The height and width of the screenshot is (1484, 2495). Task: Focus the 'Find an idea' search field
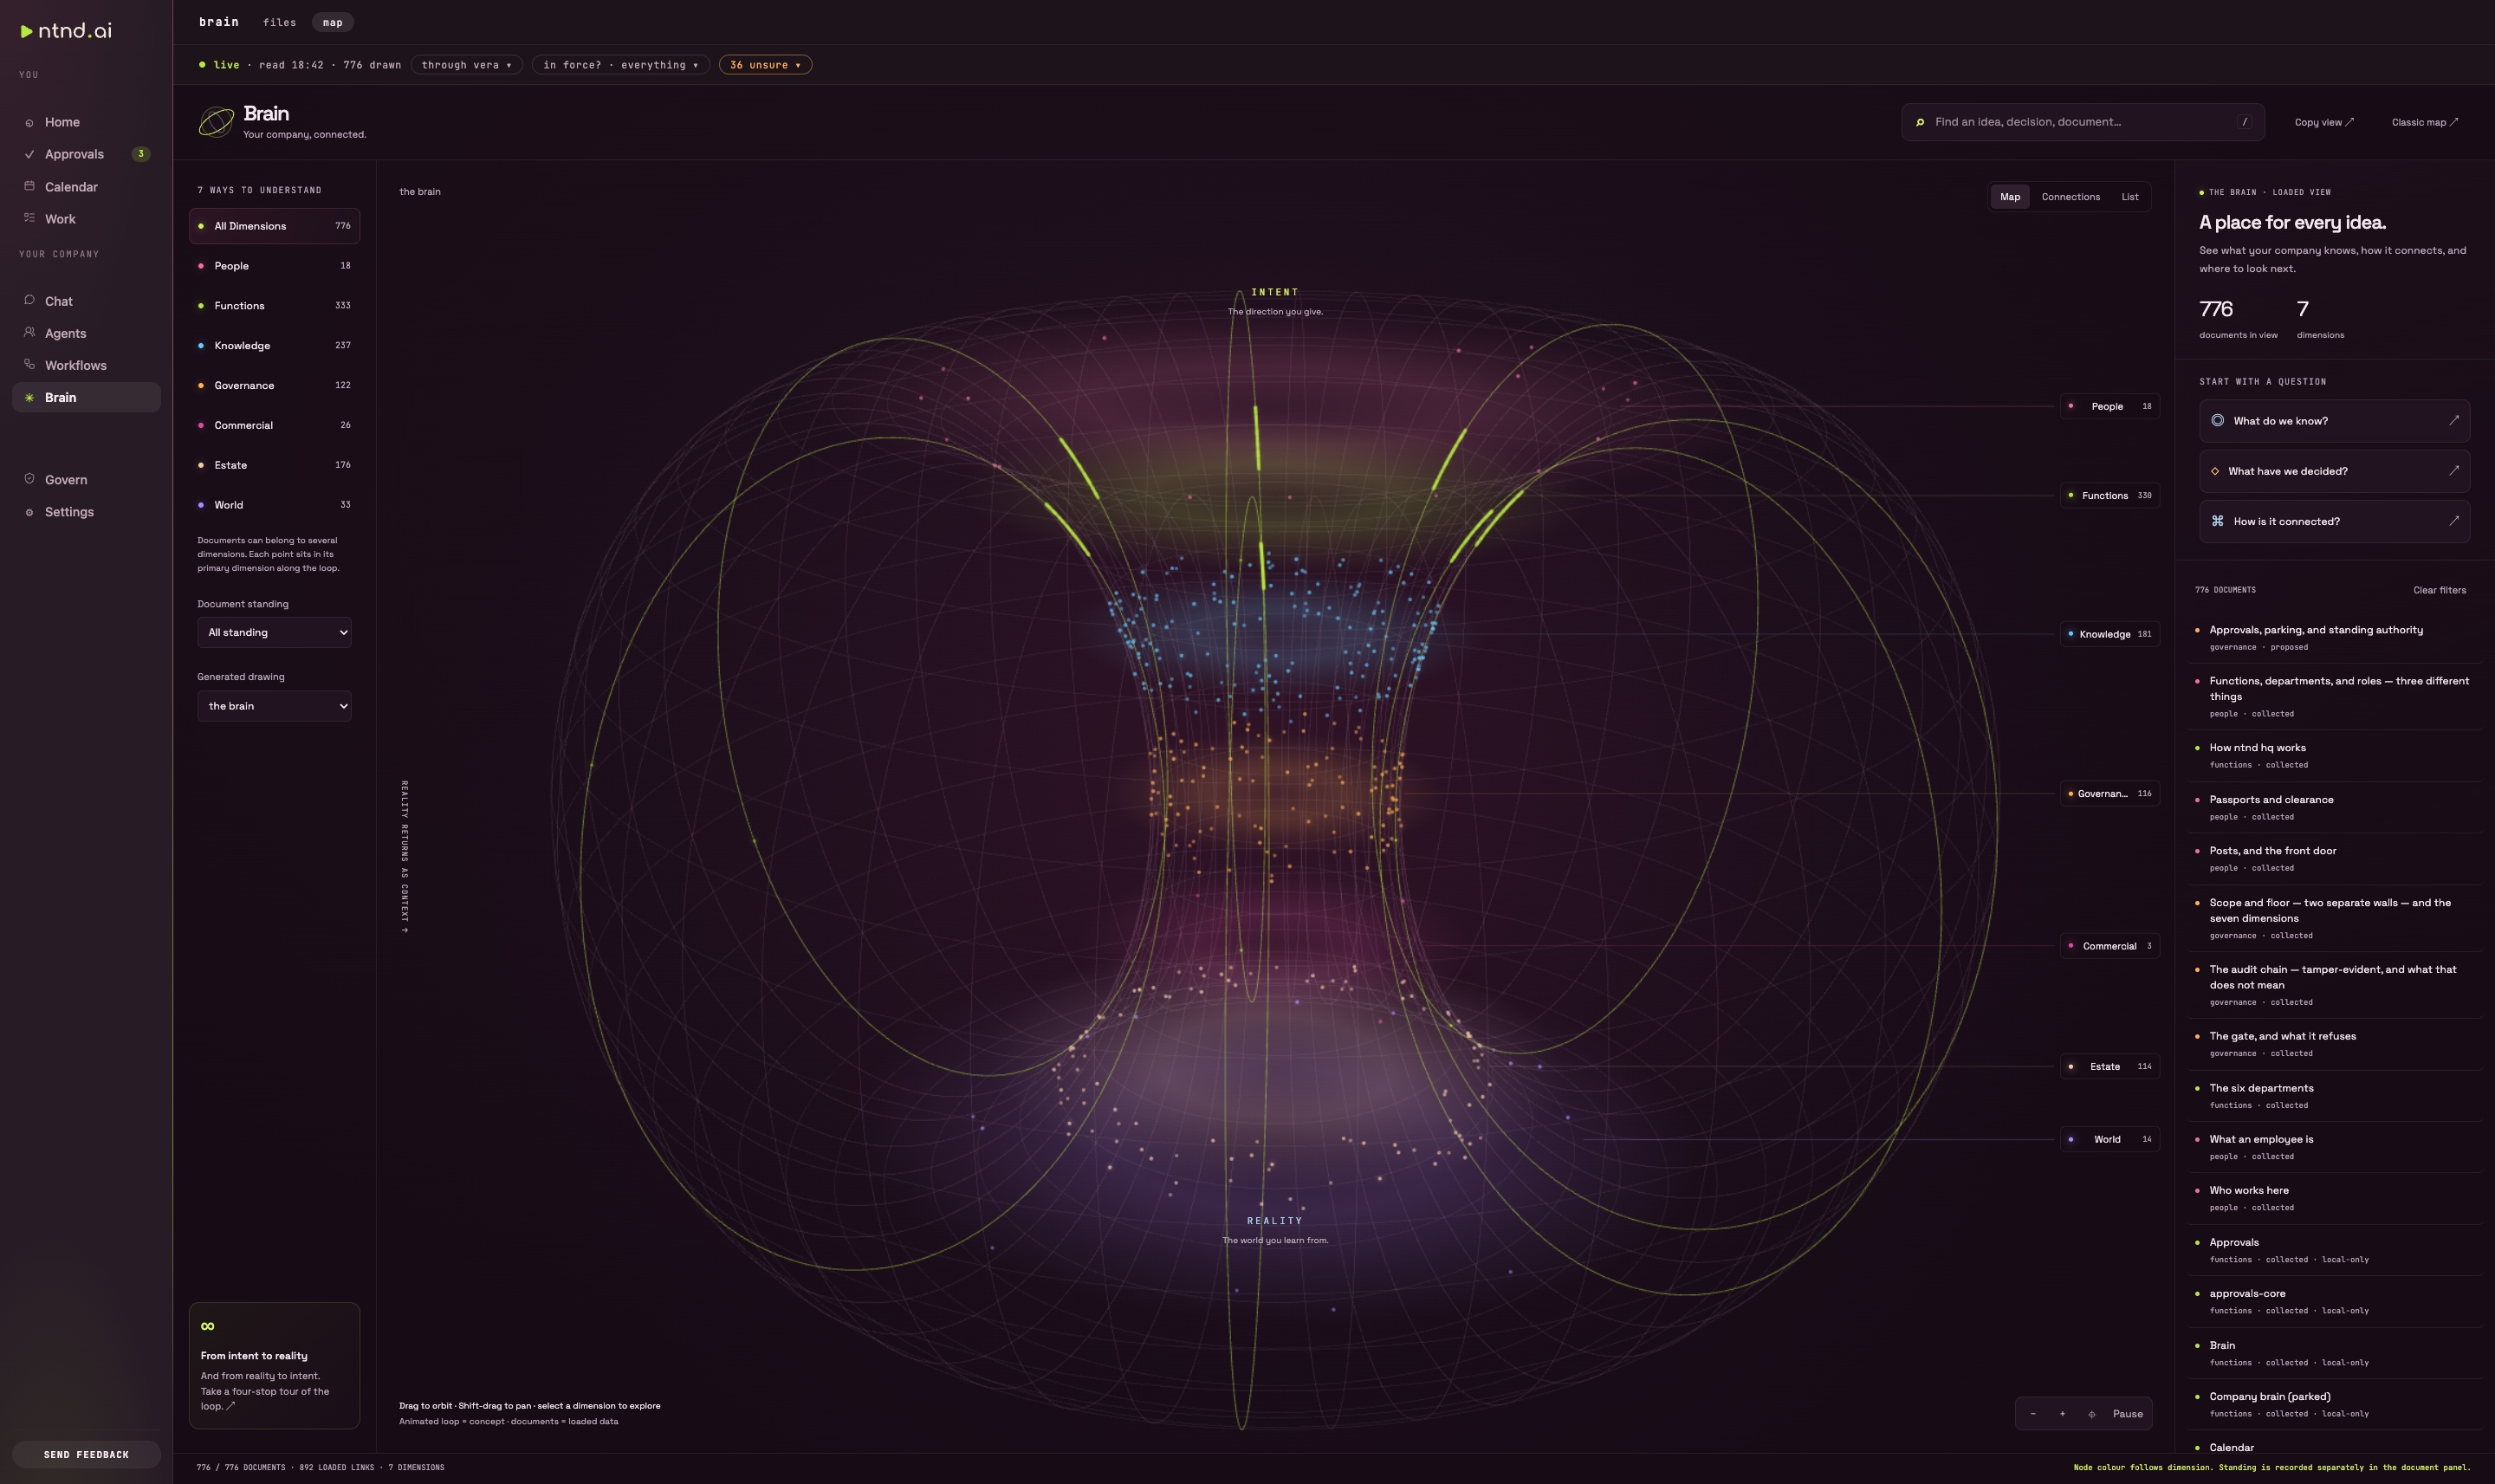2082,122
